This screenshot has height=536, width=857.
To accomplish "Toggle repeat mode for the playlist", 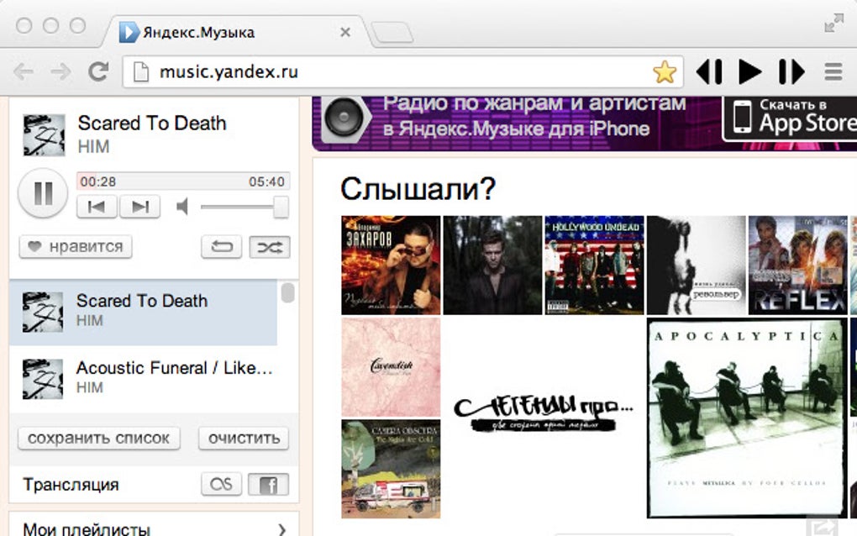I will 220,247.
